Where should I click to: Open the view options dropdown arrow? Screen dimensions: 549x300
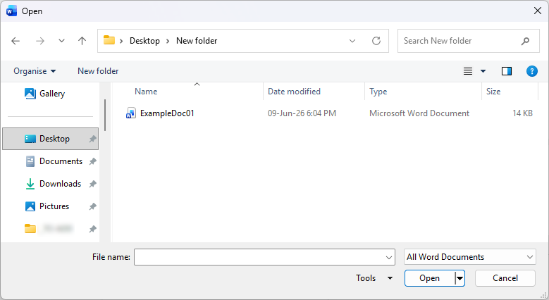coord(483,71)
